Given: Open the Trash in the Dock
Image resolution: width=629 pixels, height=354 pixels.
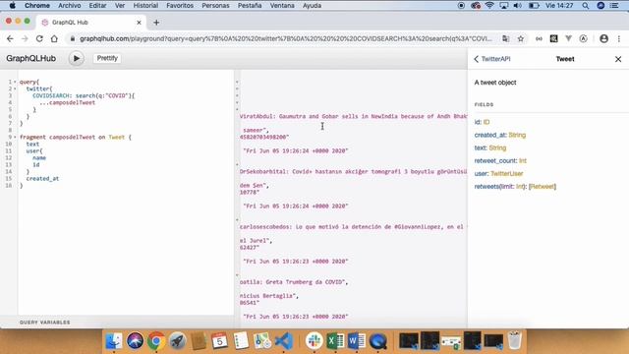Looking at the screenshot, I should [514, 341].
